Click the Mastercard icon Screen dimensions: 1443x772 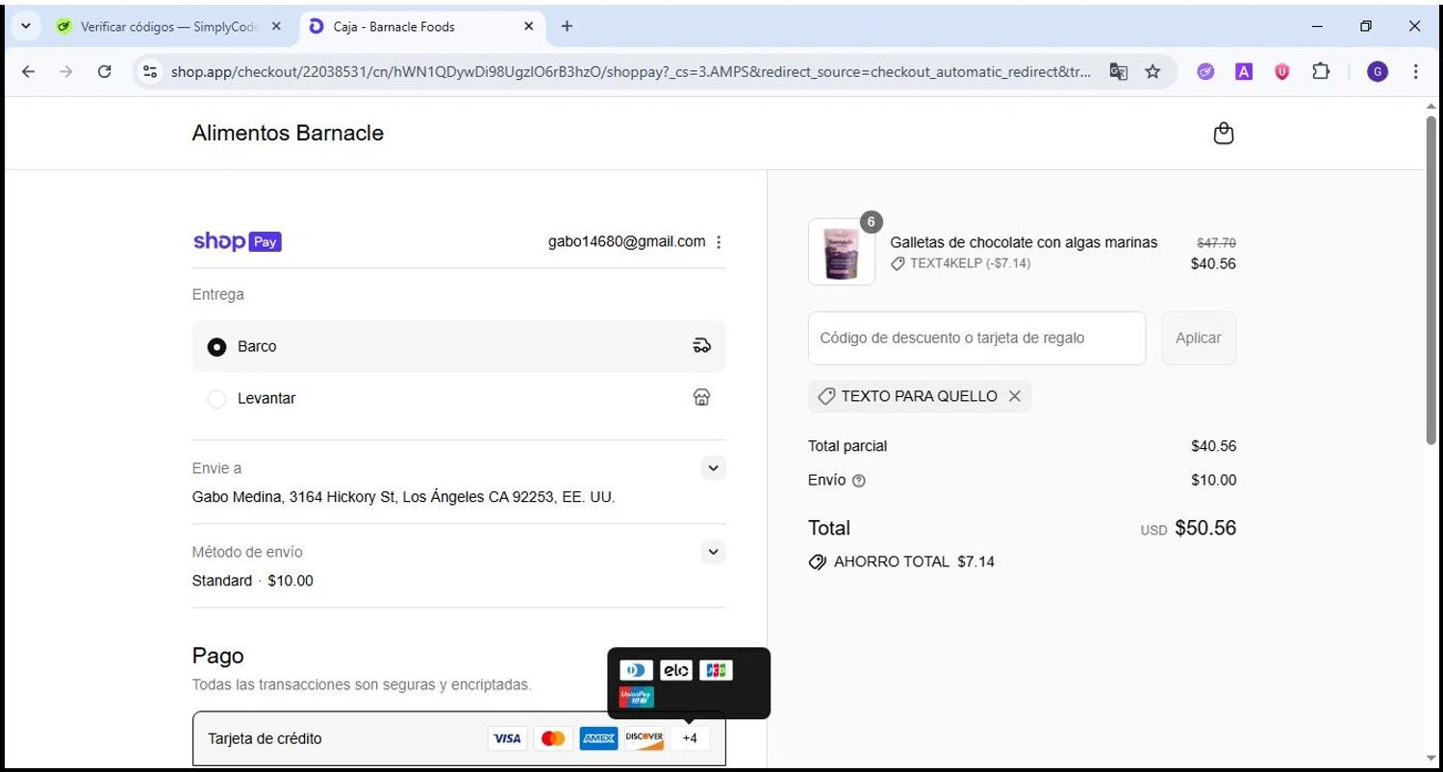553,738
